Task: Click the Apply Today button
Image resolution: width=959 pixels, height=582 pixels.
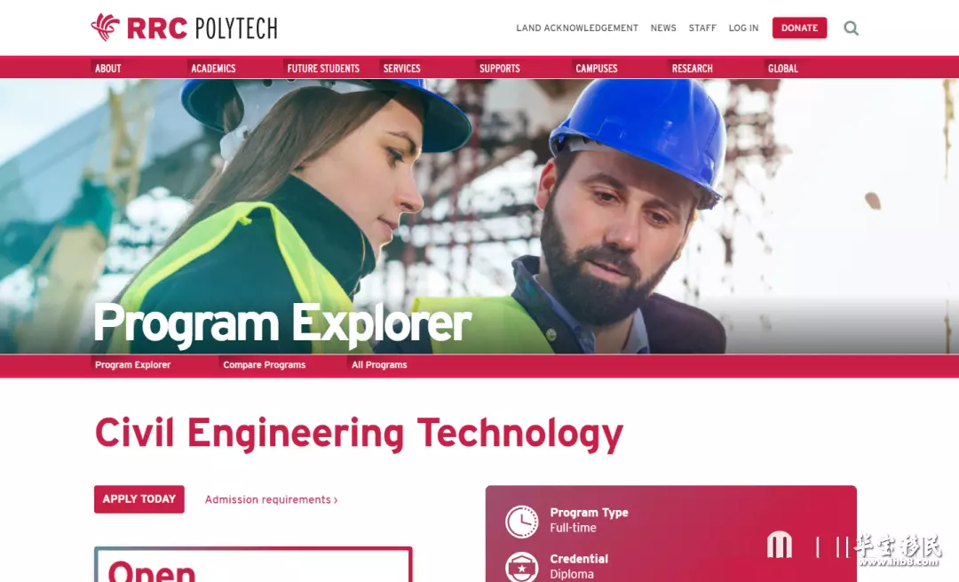Action: tap(139, 498)
